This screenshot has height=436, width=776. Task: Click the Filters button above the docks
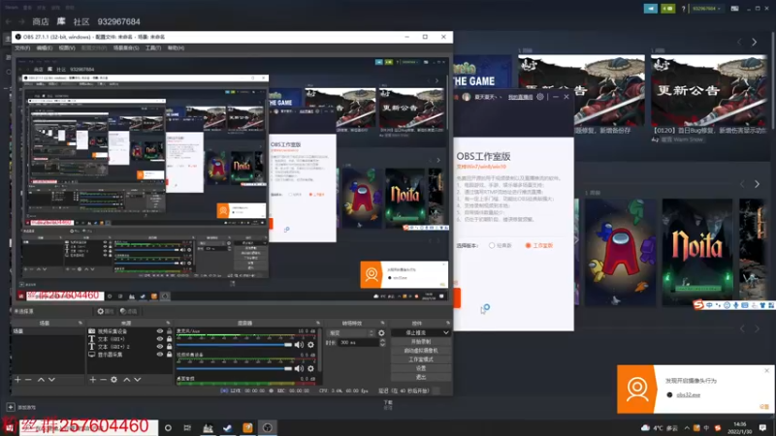coord(129,311)
